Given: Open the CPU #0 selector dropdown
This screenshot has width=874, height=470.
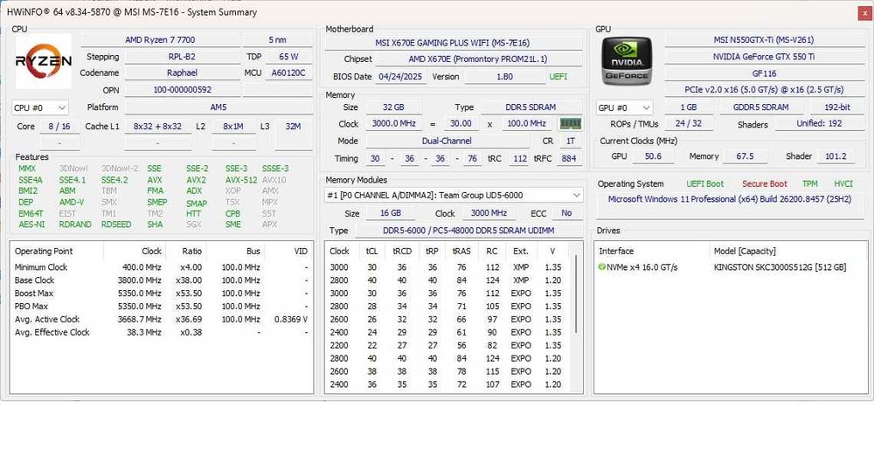Looking at the screenshot, I should 40,107.
